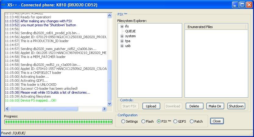The height and width of the screenshot is (137, 254).
Task: Switch to Flash configuration mode
Action: [x=143, y=121]
